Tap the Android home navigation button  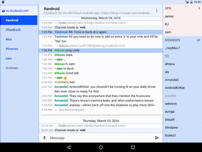tap(101, 147)
